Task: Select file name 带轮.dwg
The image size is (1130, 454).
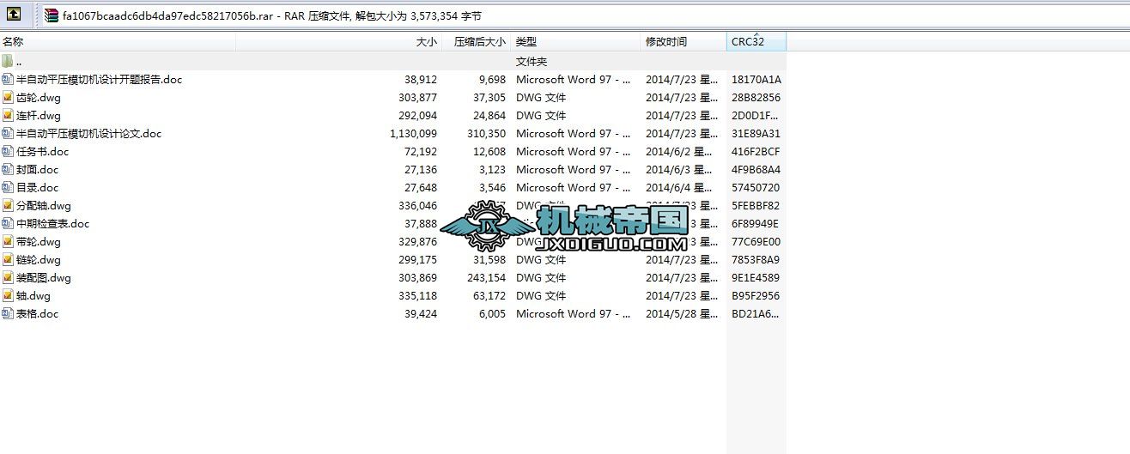Action: [39, 241]
